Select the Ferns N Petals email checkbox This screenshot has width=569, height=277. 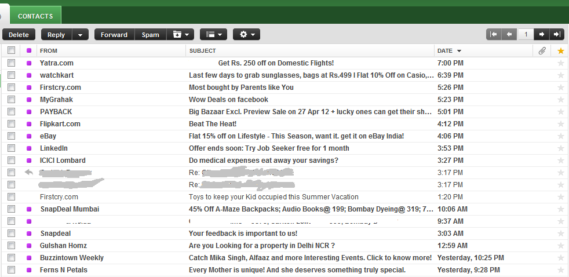(x=11, y=269)
